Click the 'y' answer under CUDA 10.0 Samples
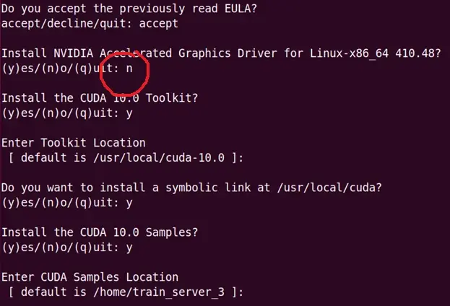Image resolution: width=450 pixels, height=306 pixels. [x=129, y=248]
